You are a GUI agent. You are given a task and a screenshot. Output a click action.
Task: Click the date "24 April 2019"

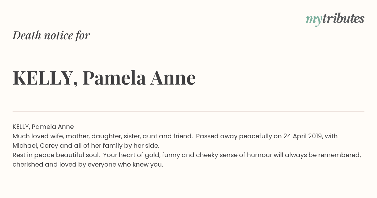[x=303, y=136]
